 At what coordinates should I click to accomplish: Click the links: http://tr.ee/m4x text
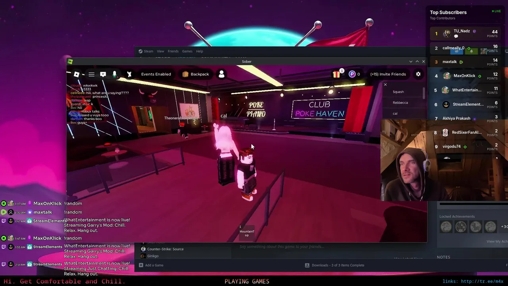pos(473,281)
